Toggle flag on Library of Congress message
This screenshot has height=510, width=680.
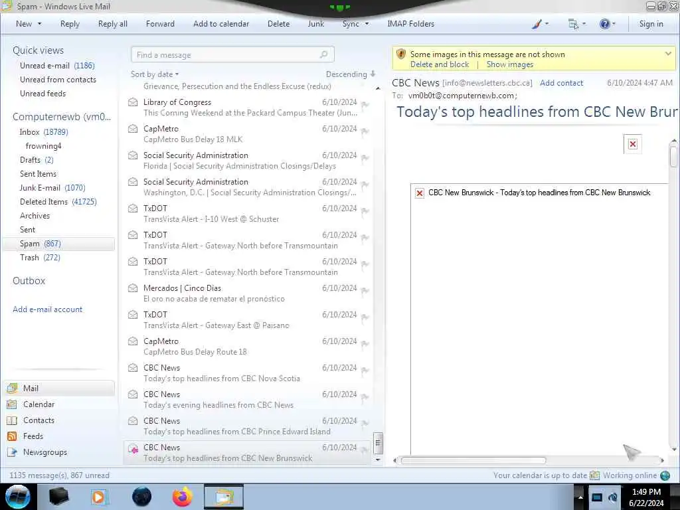(365, 105)
